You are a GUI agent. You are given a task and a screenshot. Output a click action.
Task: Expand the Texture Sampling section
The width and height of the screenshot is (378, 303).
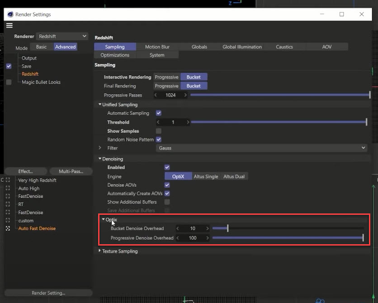point(99,251)
